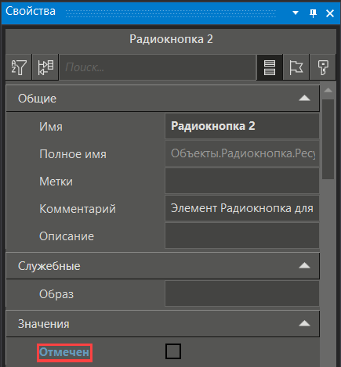Screen dimensions: 341x367
Task: Click the Комментарий value field
Action: coord(242,208)
